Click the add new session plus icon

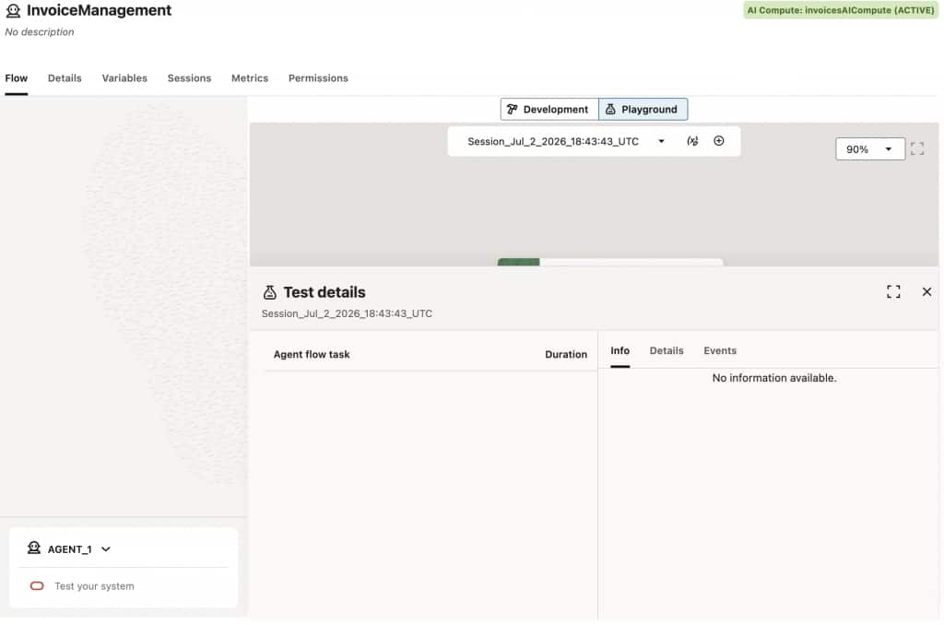[x=719, y=141]
